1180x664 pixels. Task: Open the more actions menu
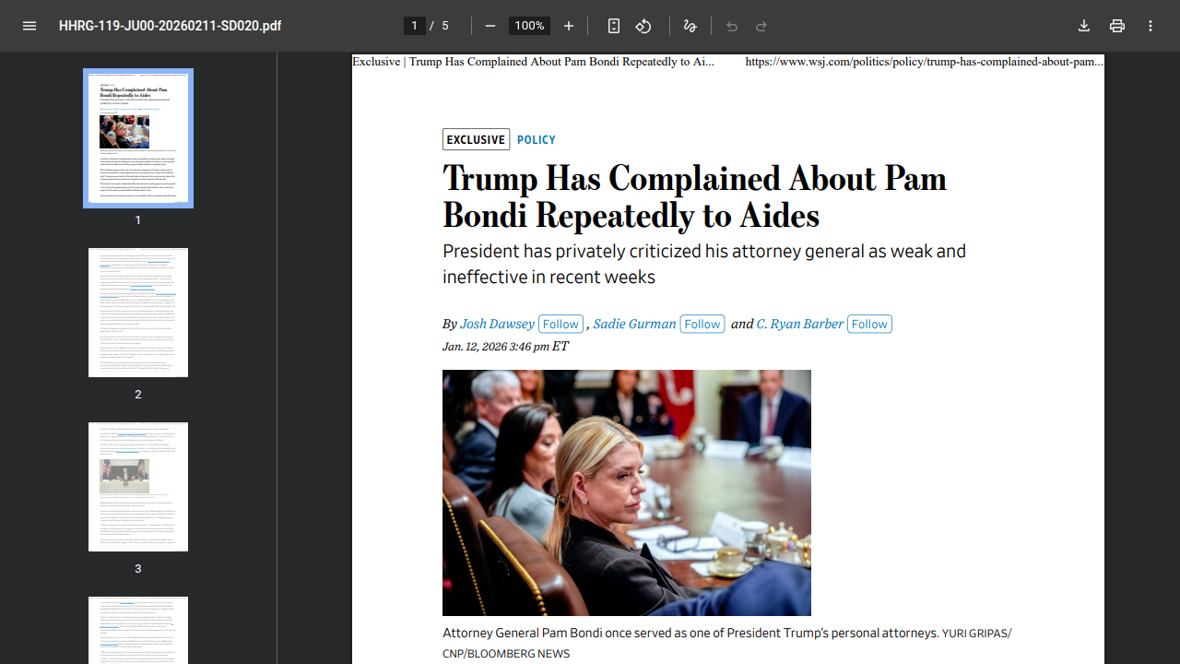pyautogui.click(x=1150, y=26)
